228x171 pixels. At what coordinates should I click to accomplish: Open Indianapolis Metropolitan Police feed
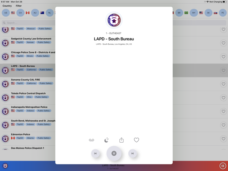(29, 107)
